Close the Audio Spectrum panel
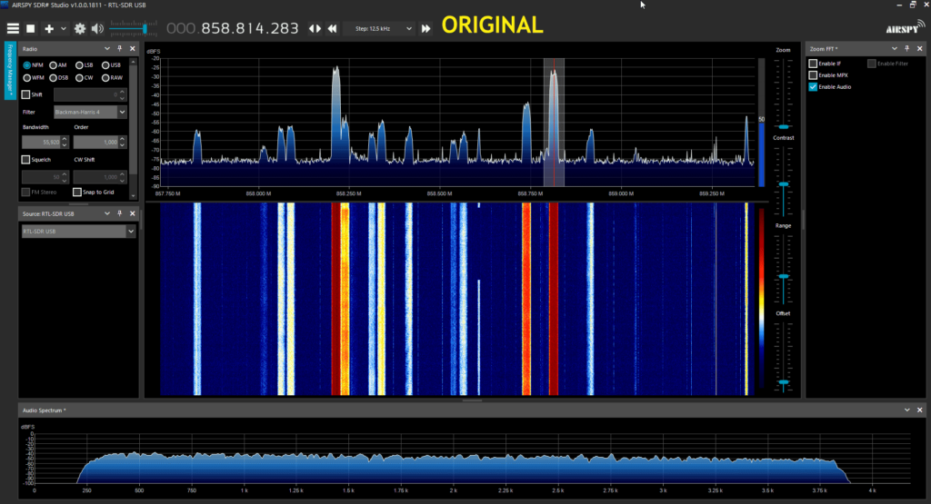 (920, 410)
